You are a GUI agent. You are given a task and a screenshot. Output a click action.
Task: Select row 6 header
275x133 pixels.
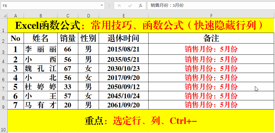click(4, 77)
